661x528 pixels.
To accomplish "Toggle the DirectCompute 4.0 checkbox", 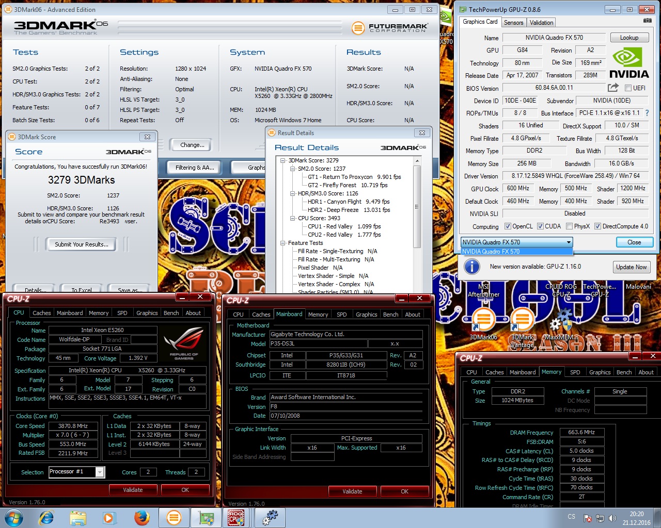I will click(597, 226).
